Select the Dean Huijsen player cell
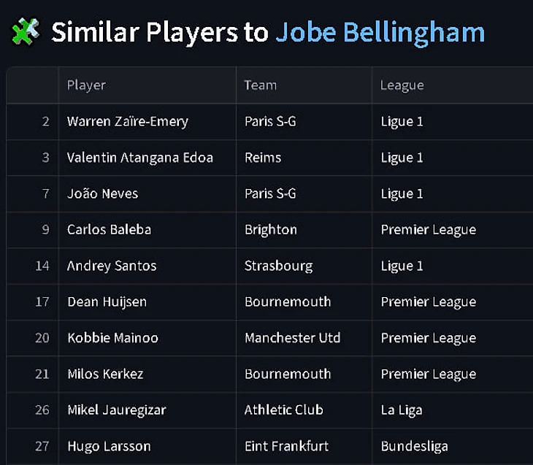Viewport: 533px width, 465px height. (x=107, y=302)
